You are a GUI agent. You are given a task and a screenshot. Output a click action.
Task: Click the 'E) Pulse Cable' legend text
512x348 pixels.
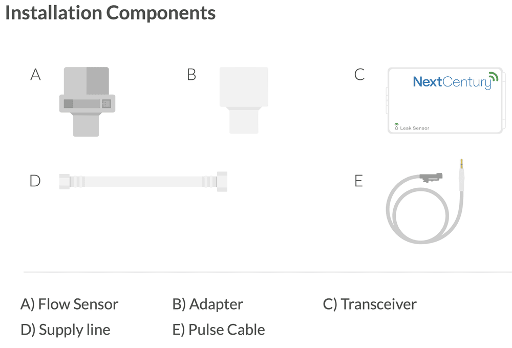coord(219,330)
